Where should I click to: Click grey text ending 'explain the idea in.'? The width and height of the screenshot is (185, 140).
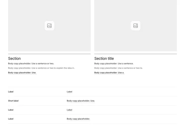[41, 68]
